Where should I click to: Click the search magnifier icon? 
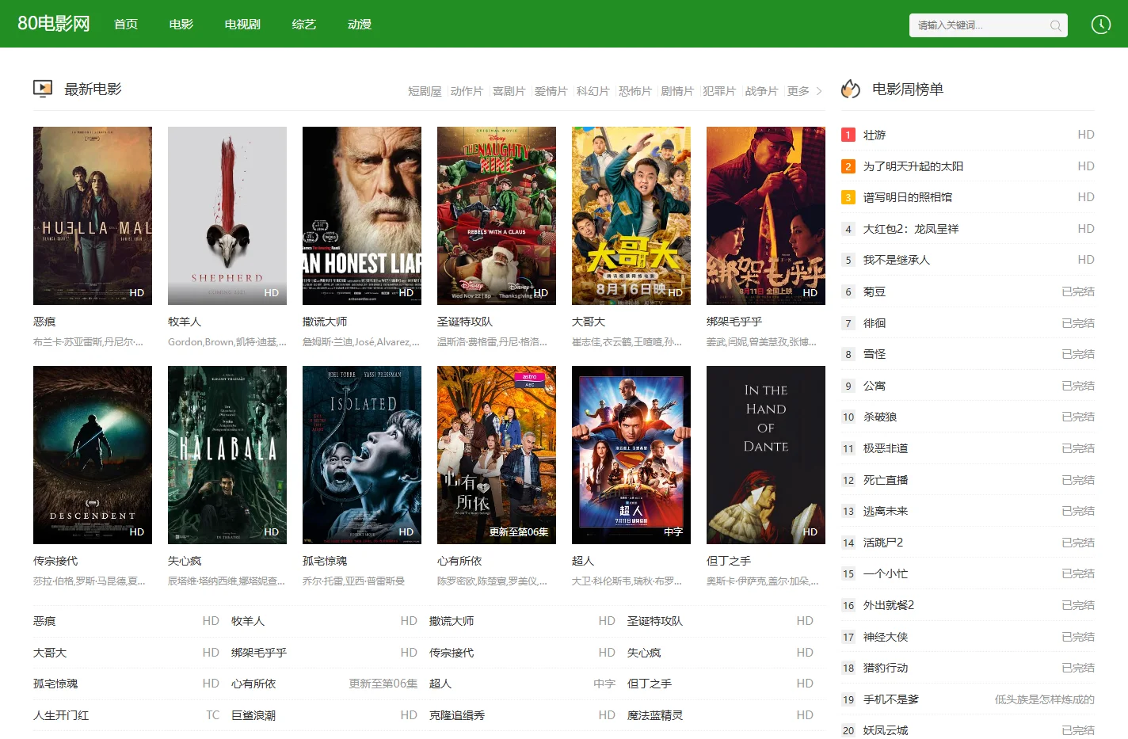pos(1055,25)
